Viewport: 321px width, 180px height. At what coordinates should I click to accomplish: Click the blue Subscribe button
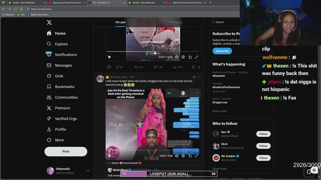pos(222,51)
